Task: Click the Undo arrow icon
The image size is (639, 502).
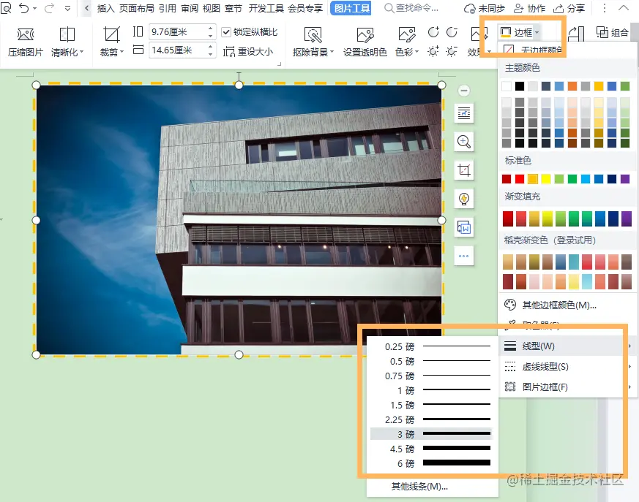Action: pyautogui.click(x=23, y=8)
